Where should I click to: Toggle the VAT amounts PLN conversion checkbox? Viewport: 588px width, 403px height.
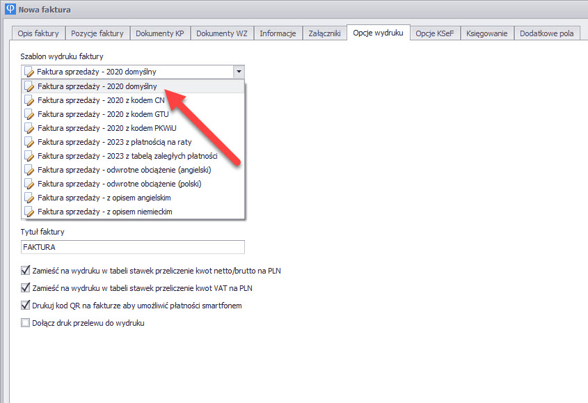(26, 288)
